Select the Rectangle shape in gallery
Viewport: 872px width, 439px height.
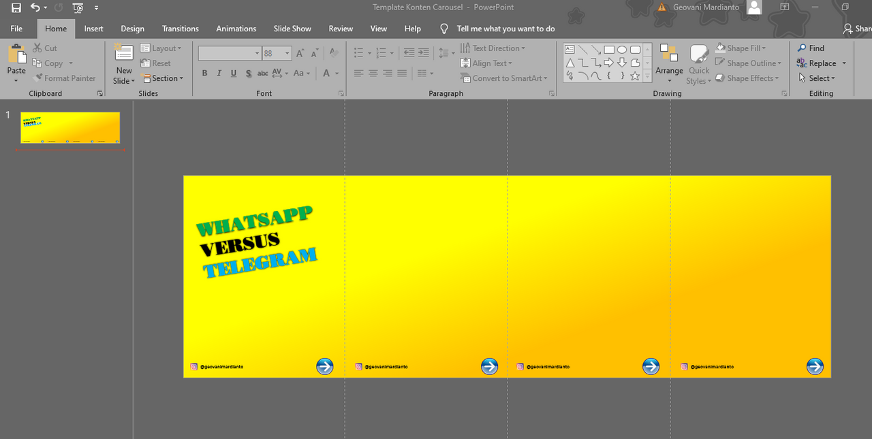pyautogui.click(x=609, y=50)
